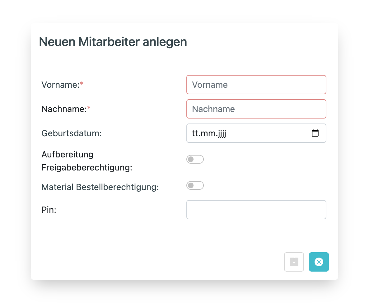Click the 'Aufbereitung Freigabeberechtigung:' label

pyautogui.click(x=87, y=161)
